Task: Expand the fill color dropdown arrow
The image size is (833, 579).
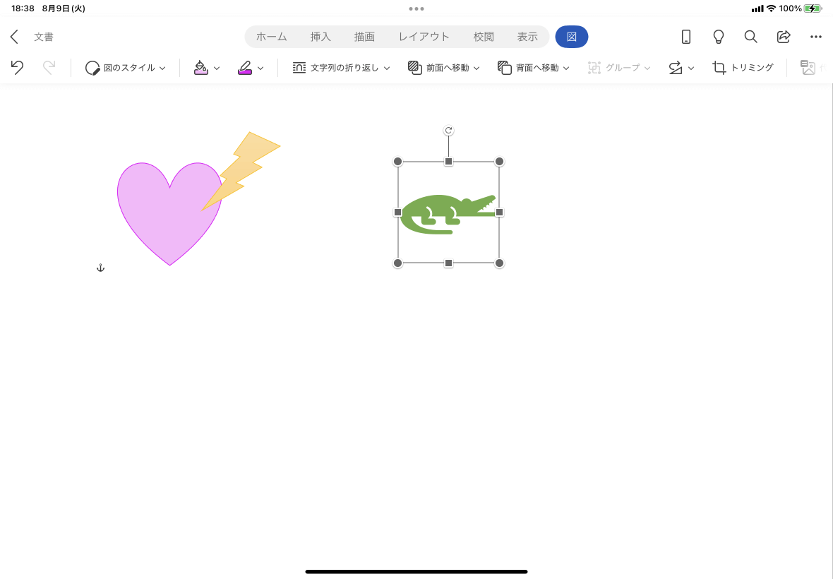Action: coord(217,68)
